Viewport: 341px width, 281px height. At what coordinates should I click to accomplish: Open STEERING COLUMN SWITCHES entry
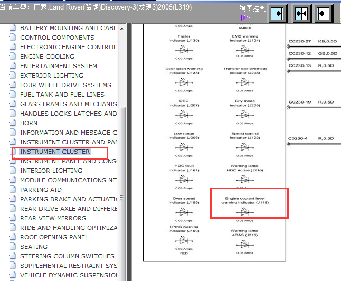[x=67, y=256]
